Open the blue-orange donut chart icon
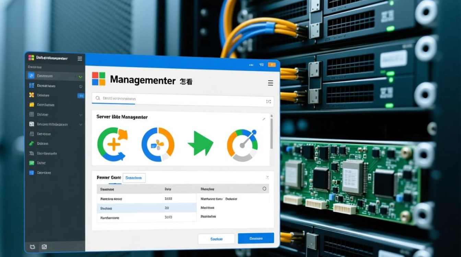 click(158, 144)
